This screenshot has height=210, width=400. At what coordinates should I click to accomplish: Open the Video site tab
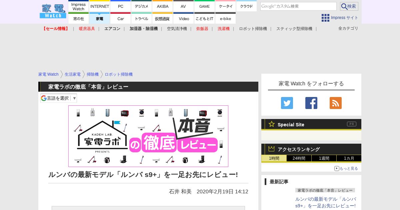183,19
